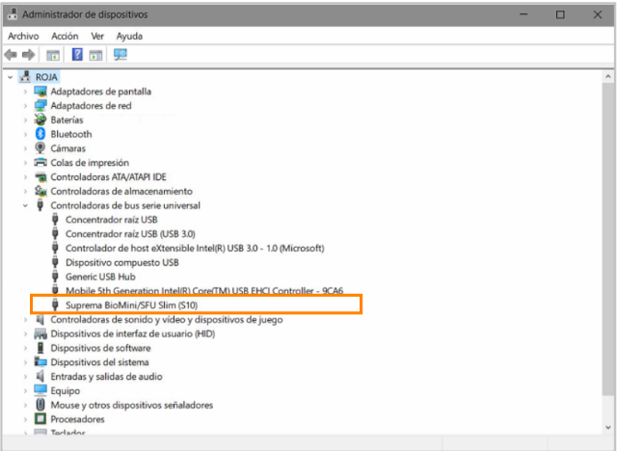617x451 pixels.
Task: Expand the Procesadores category
Action: point(25,419)
